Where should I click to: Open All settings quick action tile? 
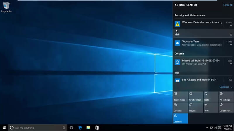coord(226,97)
